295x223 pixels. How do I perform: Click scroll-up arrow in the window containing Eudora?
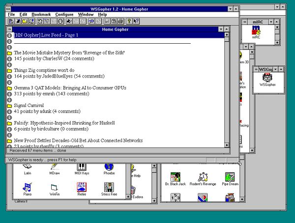pyautogui.click(x=154, y=166)
